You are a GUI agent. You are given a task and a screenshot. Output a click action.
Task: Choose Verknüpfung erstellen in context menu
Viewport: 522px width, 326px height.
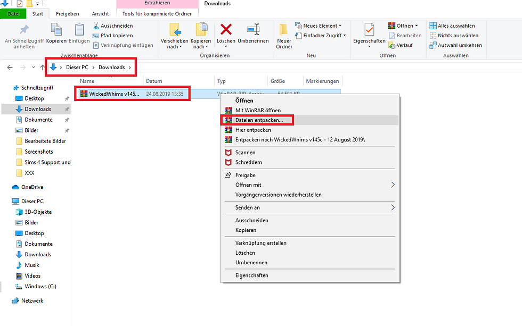tap(260, 243)
